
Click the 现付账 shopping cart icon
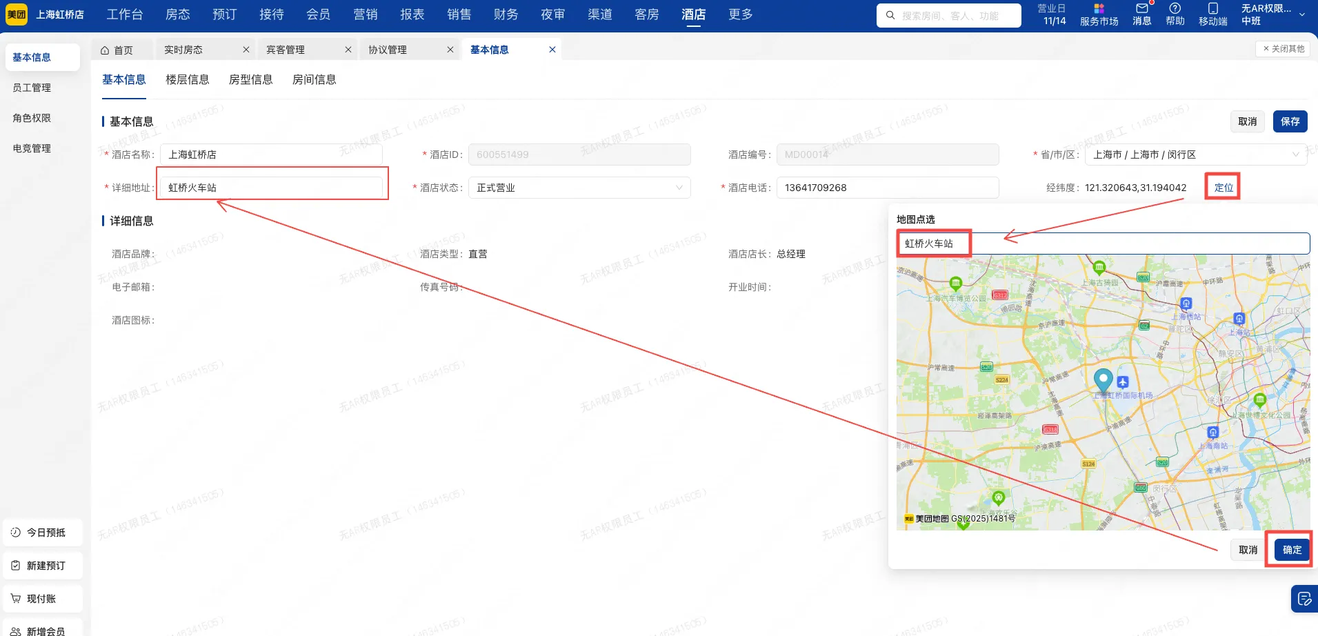pyautogui.click(x=15, y=598)
